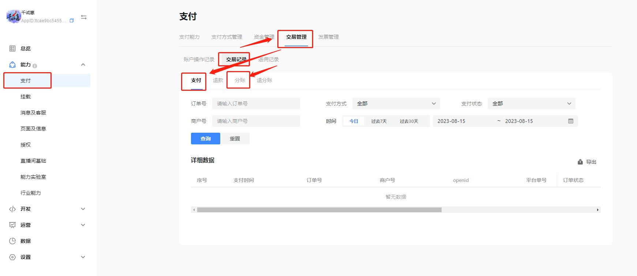Open the 支付方式 dropdown
The height and width of the screenshot is (276, 637).
[x=396, y=104]
